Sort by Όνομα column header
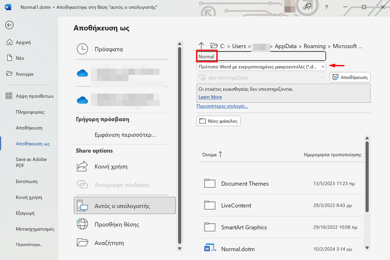Screen dimensions: 390x260 click(x=210, y=155)
